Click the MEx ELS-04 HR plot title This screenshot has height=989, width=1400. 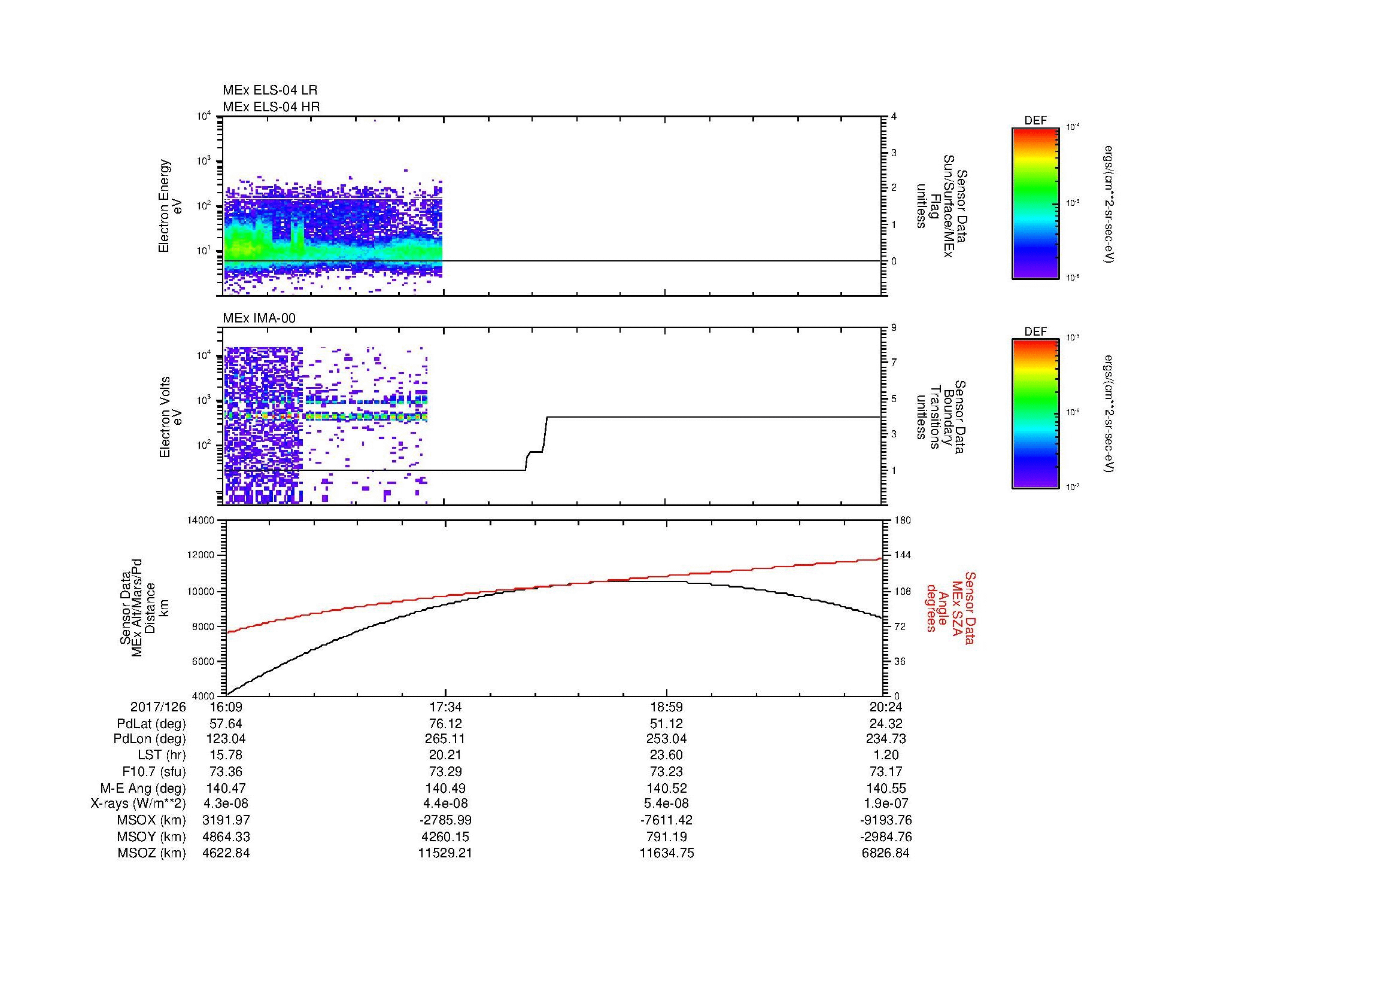271,106
